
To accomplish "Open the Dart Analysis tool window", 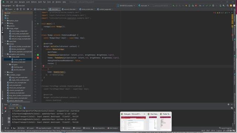I will 113,128.
